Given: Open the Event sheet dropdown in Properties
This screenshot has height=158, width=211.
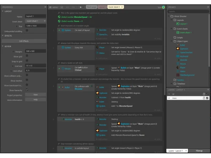Looking at the screenshot, I should tap(35, 21).
